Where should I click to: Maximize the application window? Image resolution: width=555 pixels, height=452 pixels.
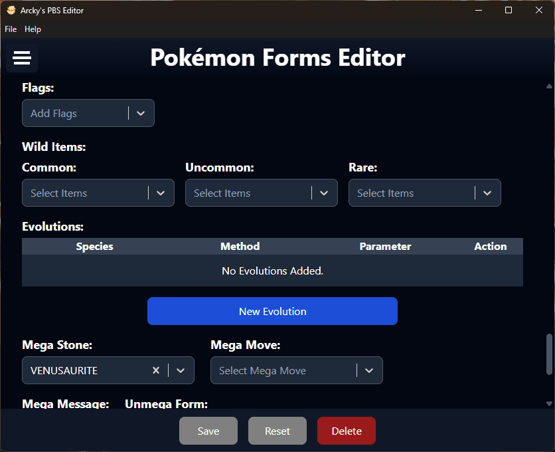pos(509,10)
